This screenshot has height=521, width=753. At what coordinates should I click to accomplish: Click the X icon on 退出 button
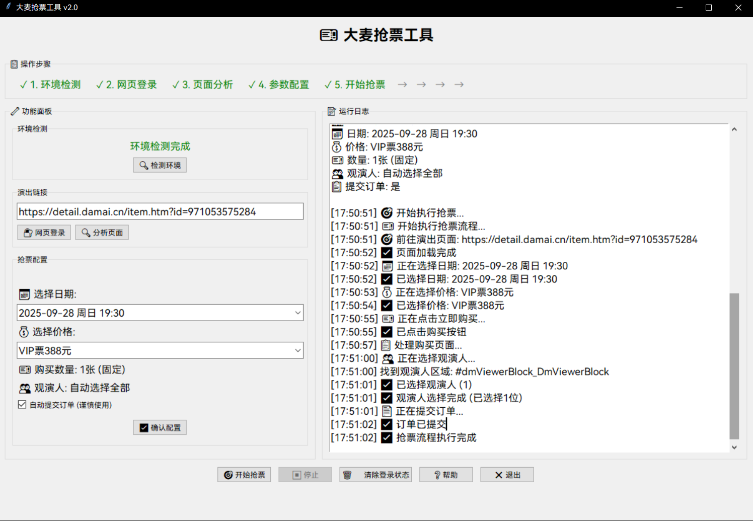[498, 475]
